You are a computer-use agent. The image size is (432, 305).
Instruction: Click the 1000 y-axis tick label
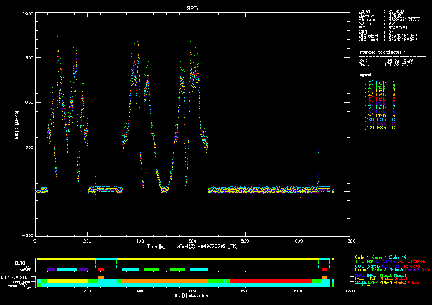(x=27, y=103)
